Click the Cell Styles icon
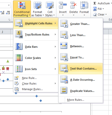112x115 pixels. coord(50,5)
